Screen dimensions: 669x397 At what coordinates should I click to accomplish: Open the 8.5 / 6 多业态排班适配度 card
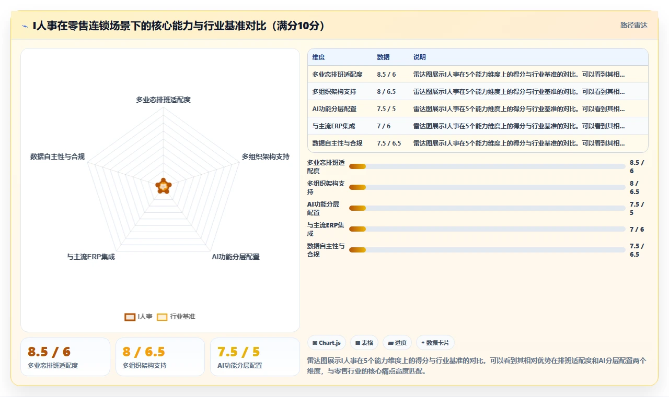tap(65, 357)
